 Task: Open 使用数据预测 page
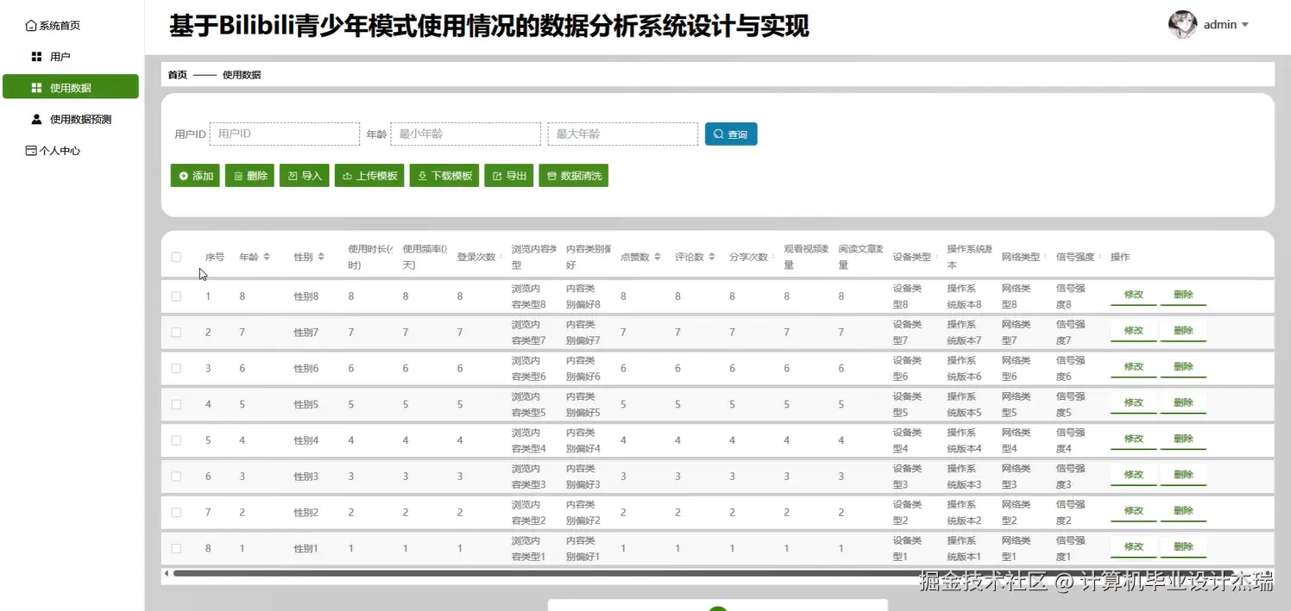pyautogui.click(x=71, y=119)
